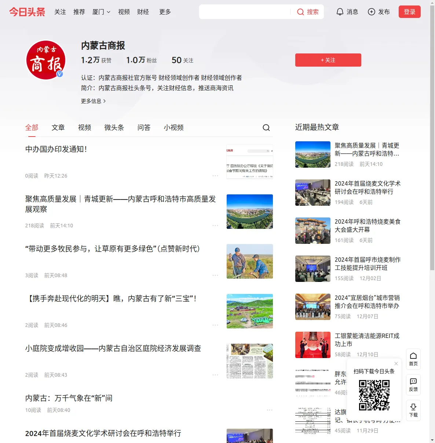This screenshot has width=435, height=443.
Task: Open more options for 携手奔赴现代化 article
Action: 215,325
